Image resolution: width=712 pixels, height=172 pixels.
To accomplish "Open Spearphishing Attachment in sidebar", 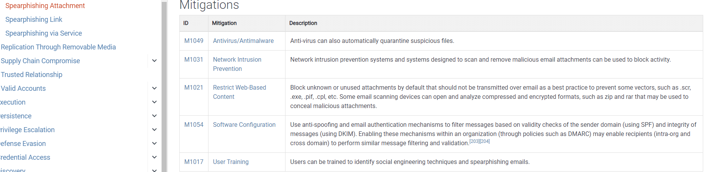I will click(45, 6).
